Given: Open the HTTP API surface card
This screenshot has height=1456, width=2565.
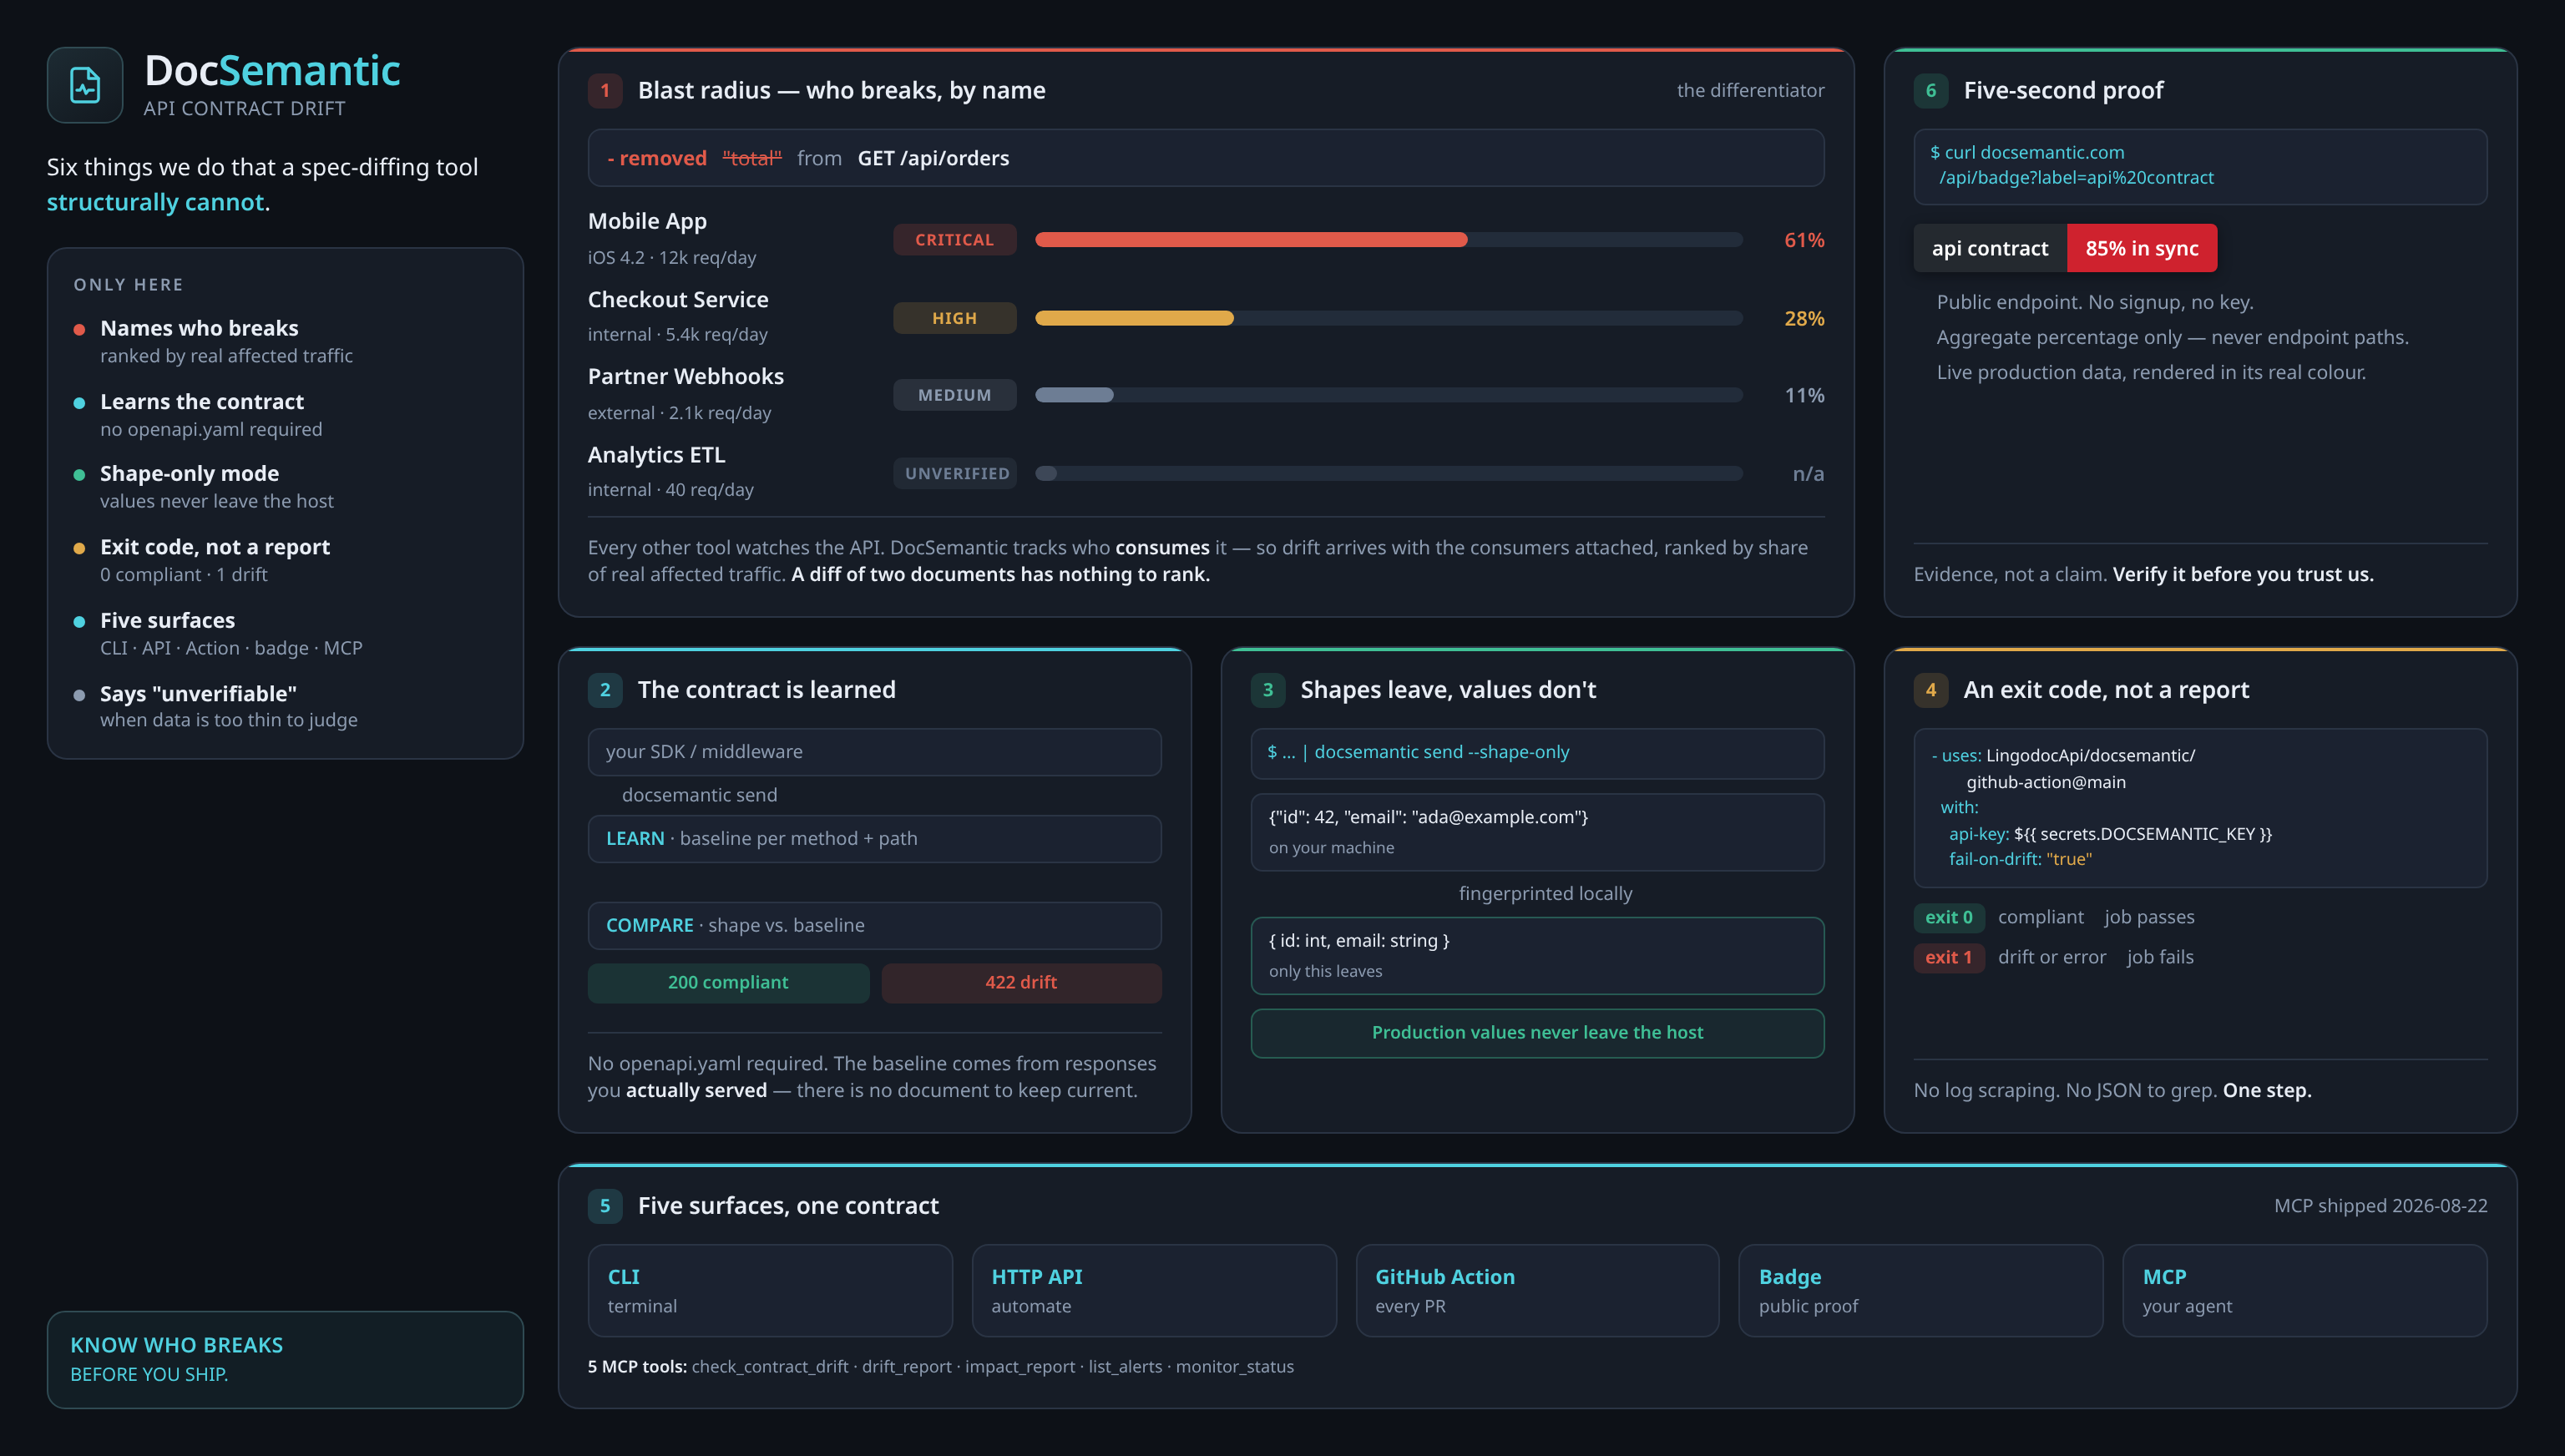Looking at the screenshot, I should click(1154, 1290).
